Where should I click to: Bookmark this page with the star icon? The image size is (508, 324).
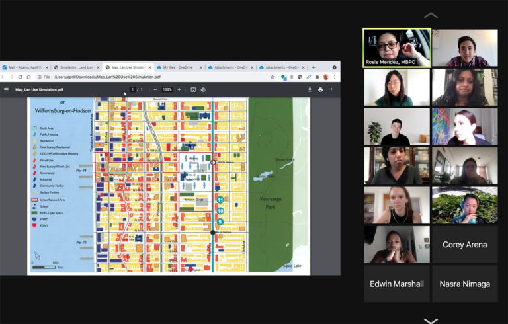click(x=273, y=77)
